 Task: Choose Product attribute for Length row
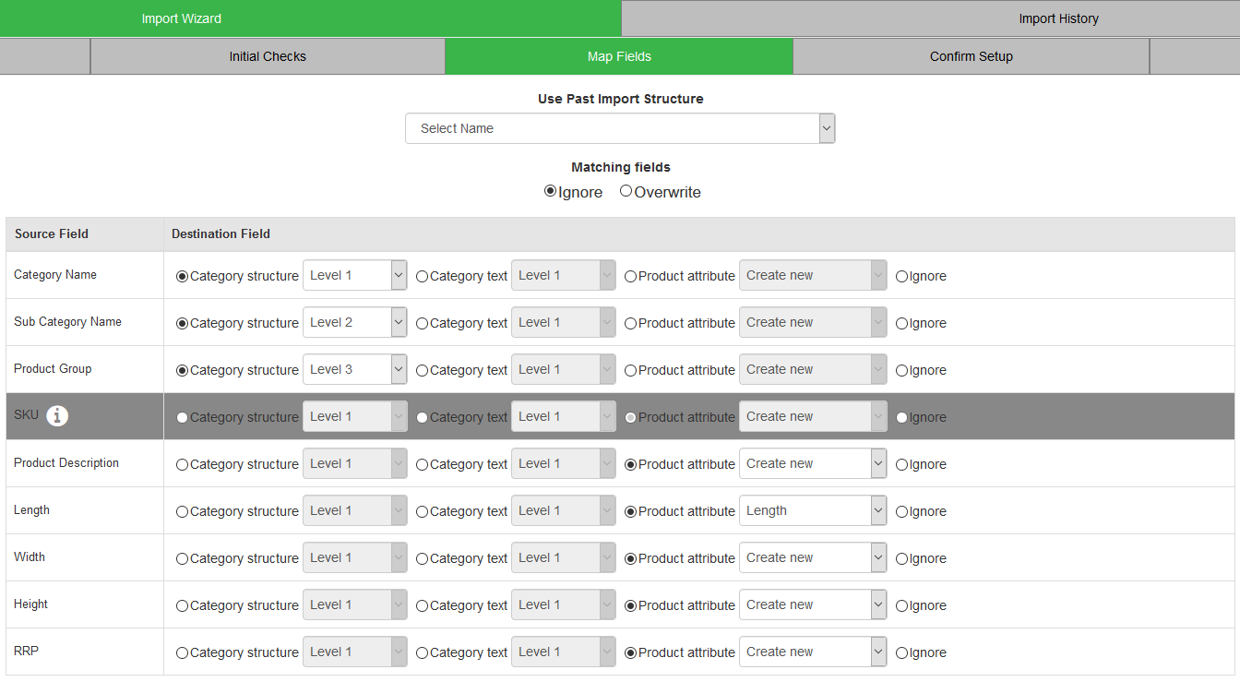(x=631, y=511)
